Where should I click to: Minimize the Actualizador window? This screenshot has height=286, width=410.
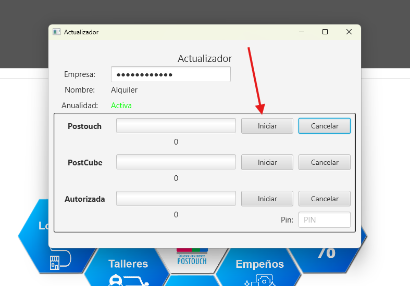coord(301,32)
